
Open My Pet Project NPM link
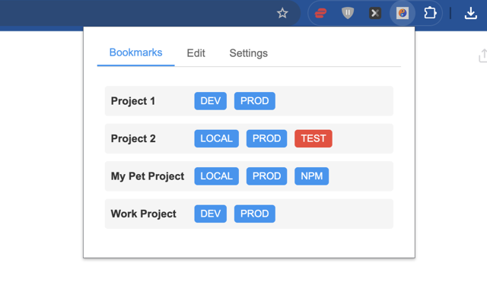pyautogui.click(x=311, y=176)
